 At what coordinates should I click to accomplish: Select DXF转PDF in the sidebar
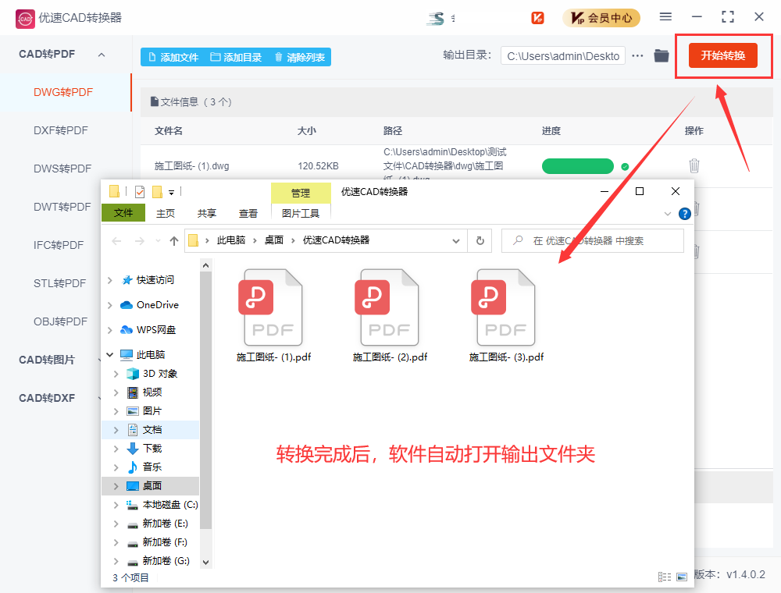pos(61,131)
